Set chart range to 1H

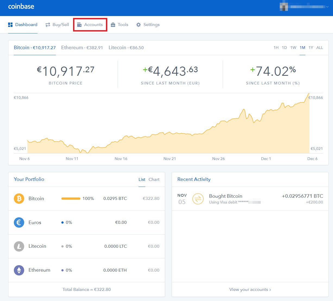pos(276,48)
